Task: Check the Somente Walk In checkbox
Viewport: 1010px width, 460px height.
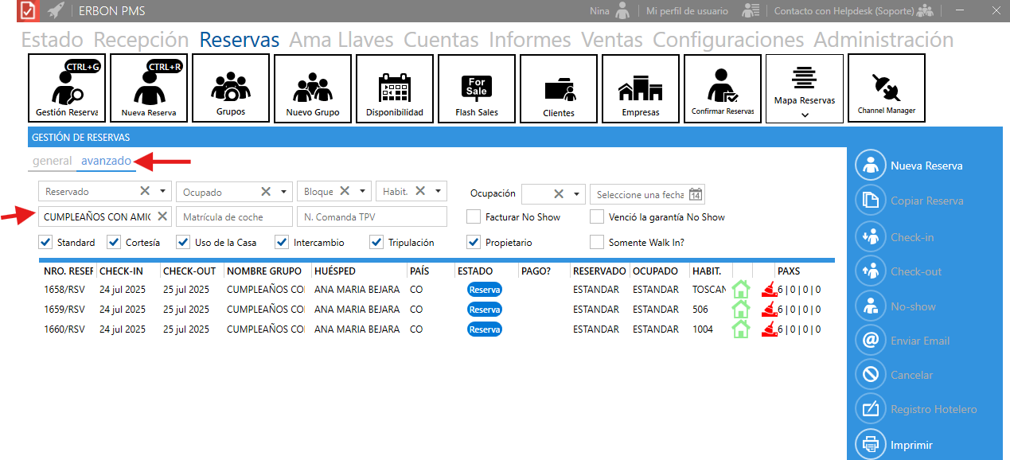Action: click(597, 242)
